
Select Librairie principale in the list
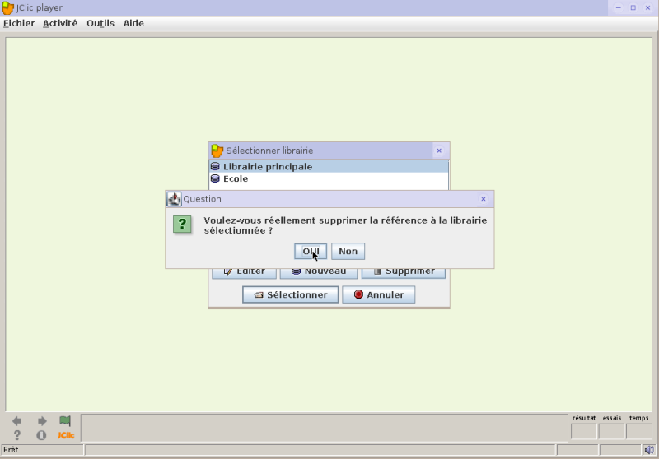[329, 166]
